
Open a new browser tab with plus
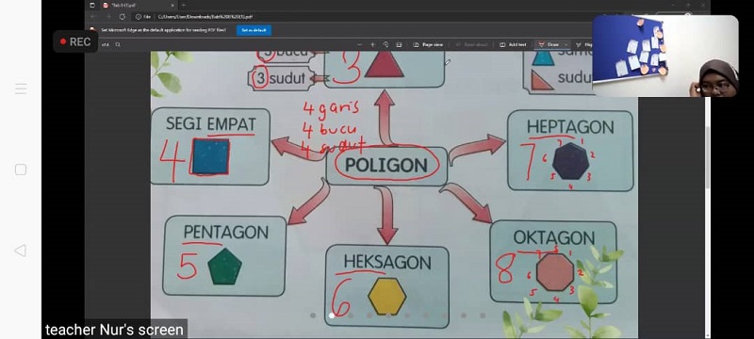[183, 6]
